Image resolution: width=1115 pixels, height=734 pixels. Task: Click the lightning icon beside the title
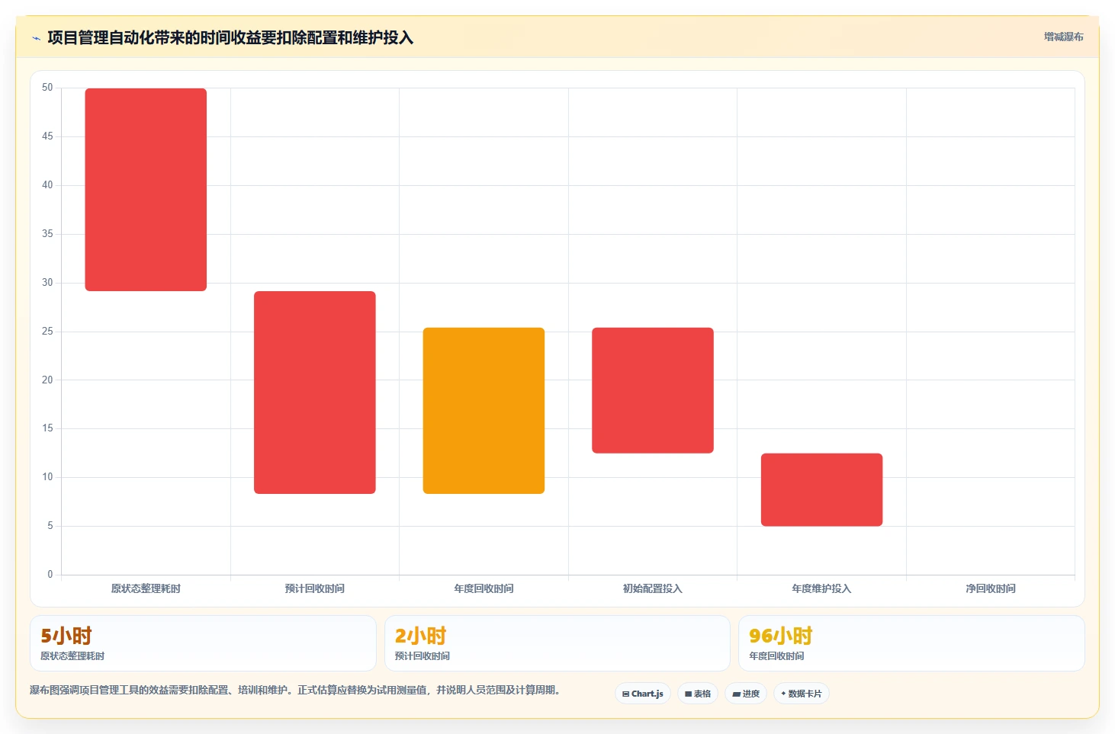coord(36,38)
